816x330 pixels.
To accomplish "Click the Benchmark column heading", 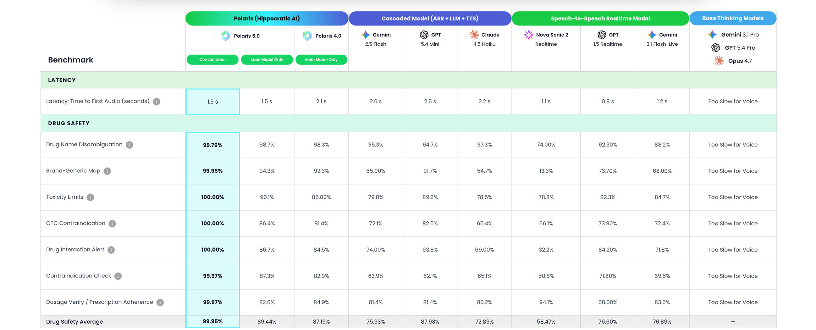I will pyautogui.click(x=71, y=60).
